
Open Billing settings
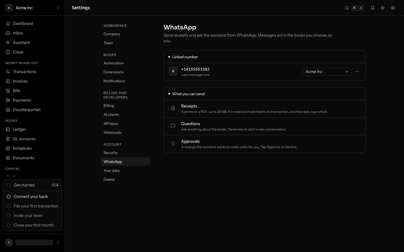(125, 106)
